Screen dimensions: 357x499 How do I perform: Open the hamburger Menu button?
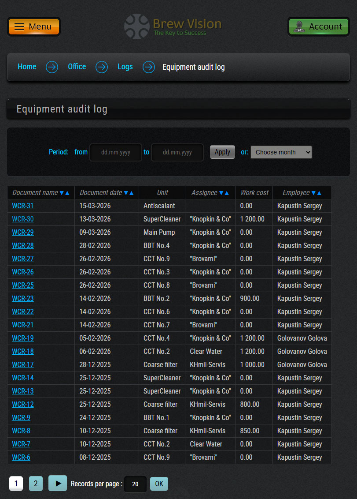[x=33, y=26]
